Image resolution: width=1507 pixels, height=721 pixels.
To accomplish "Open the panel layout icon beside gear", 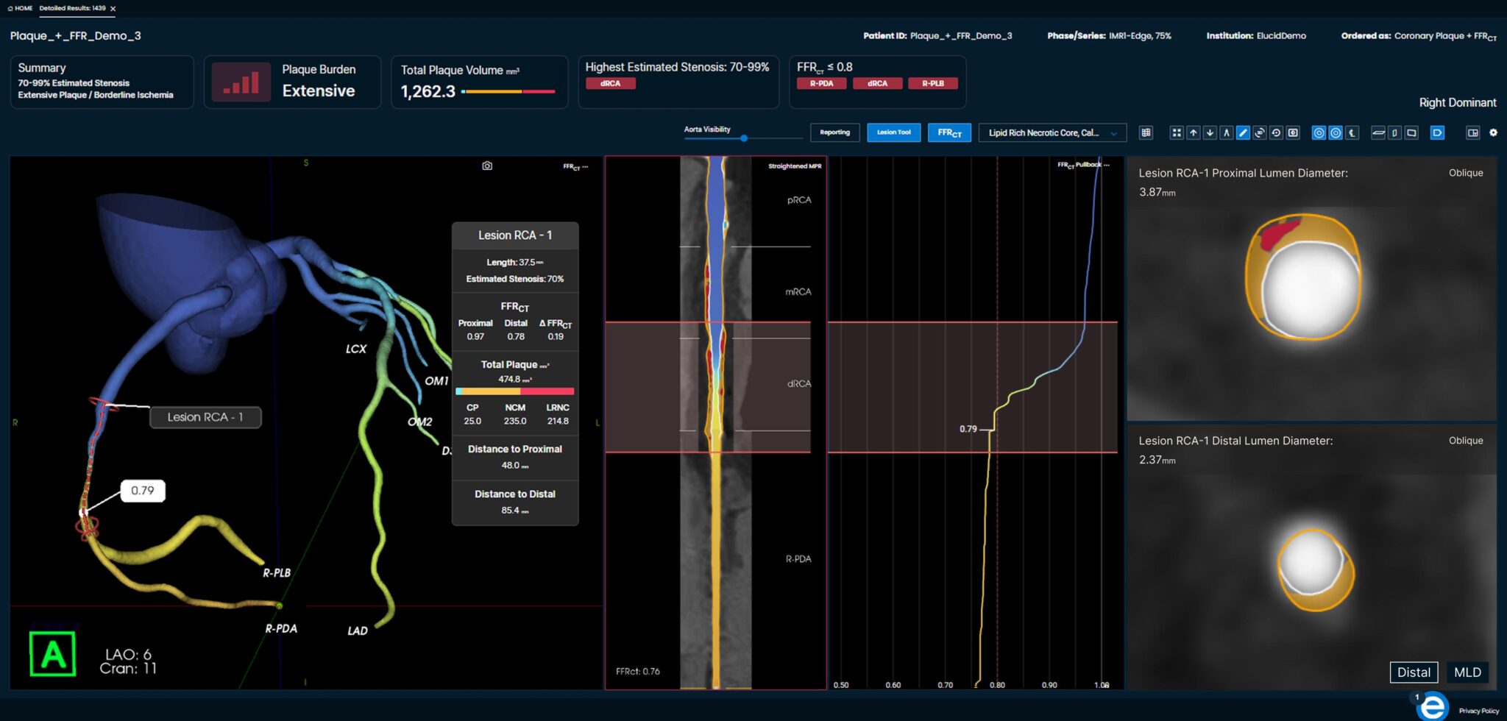I will (x=1472, y=133).
